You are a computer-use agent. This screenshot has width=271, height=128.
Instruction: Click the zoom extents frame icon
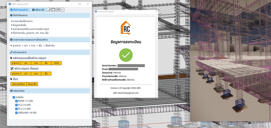coord(53,10)
